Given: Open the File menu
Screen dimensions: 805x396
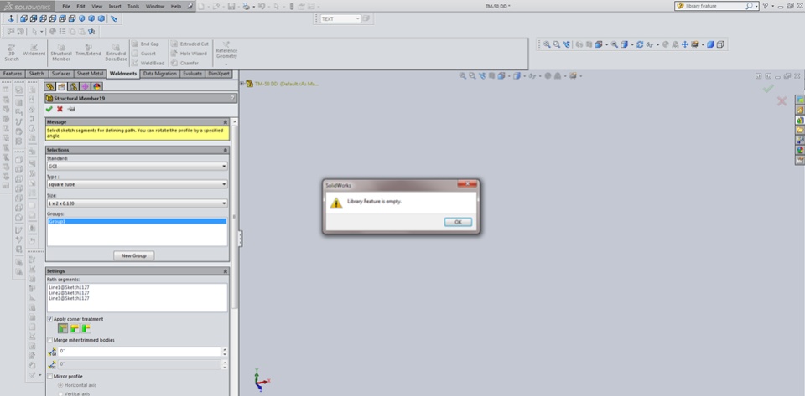Looking at the screenshot, I should pos(66,6).
